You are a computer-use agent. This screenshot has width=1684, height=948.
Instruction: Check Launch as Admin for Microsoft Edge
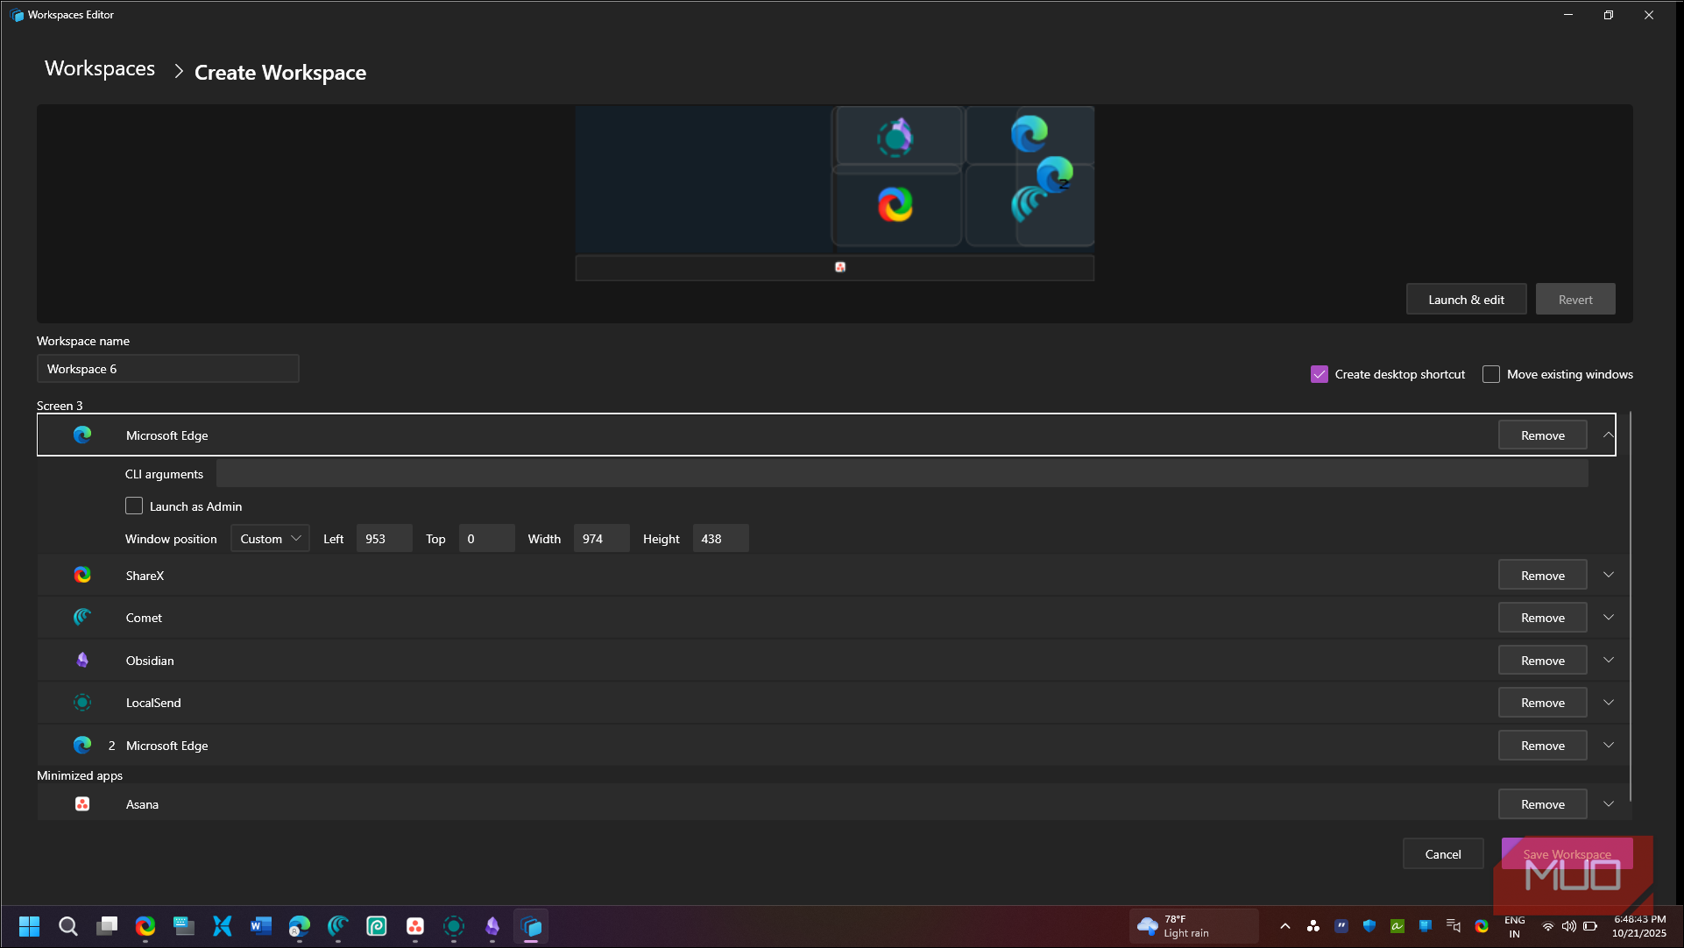click(134, 506)
